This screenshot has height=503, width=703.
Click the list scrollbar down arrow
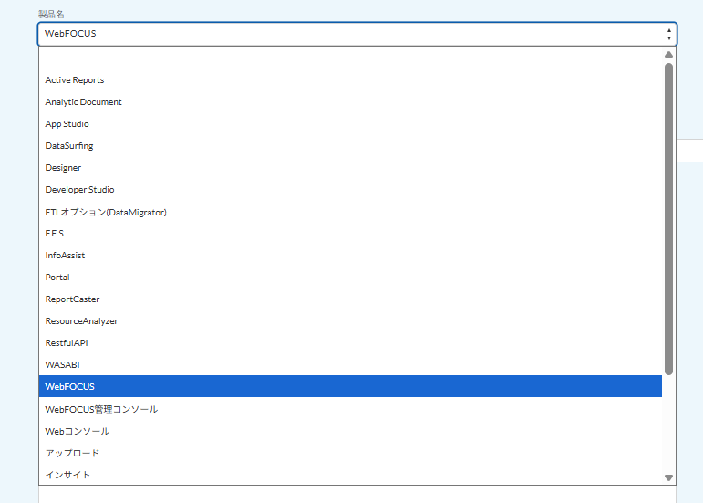(668, 477)
